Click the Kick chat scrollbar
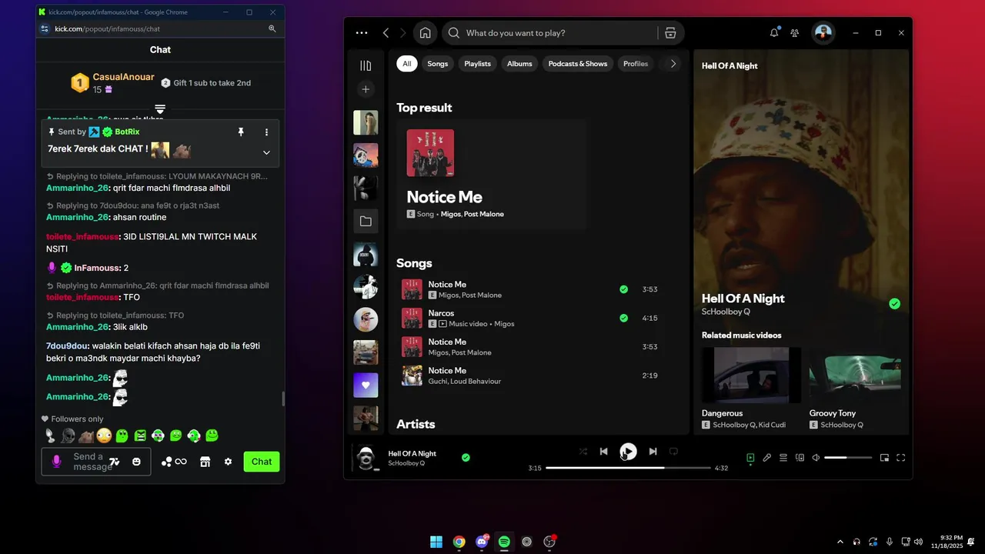This screenshot has height=554, width=985. click(x=282, y=399)
